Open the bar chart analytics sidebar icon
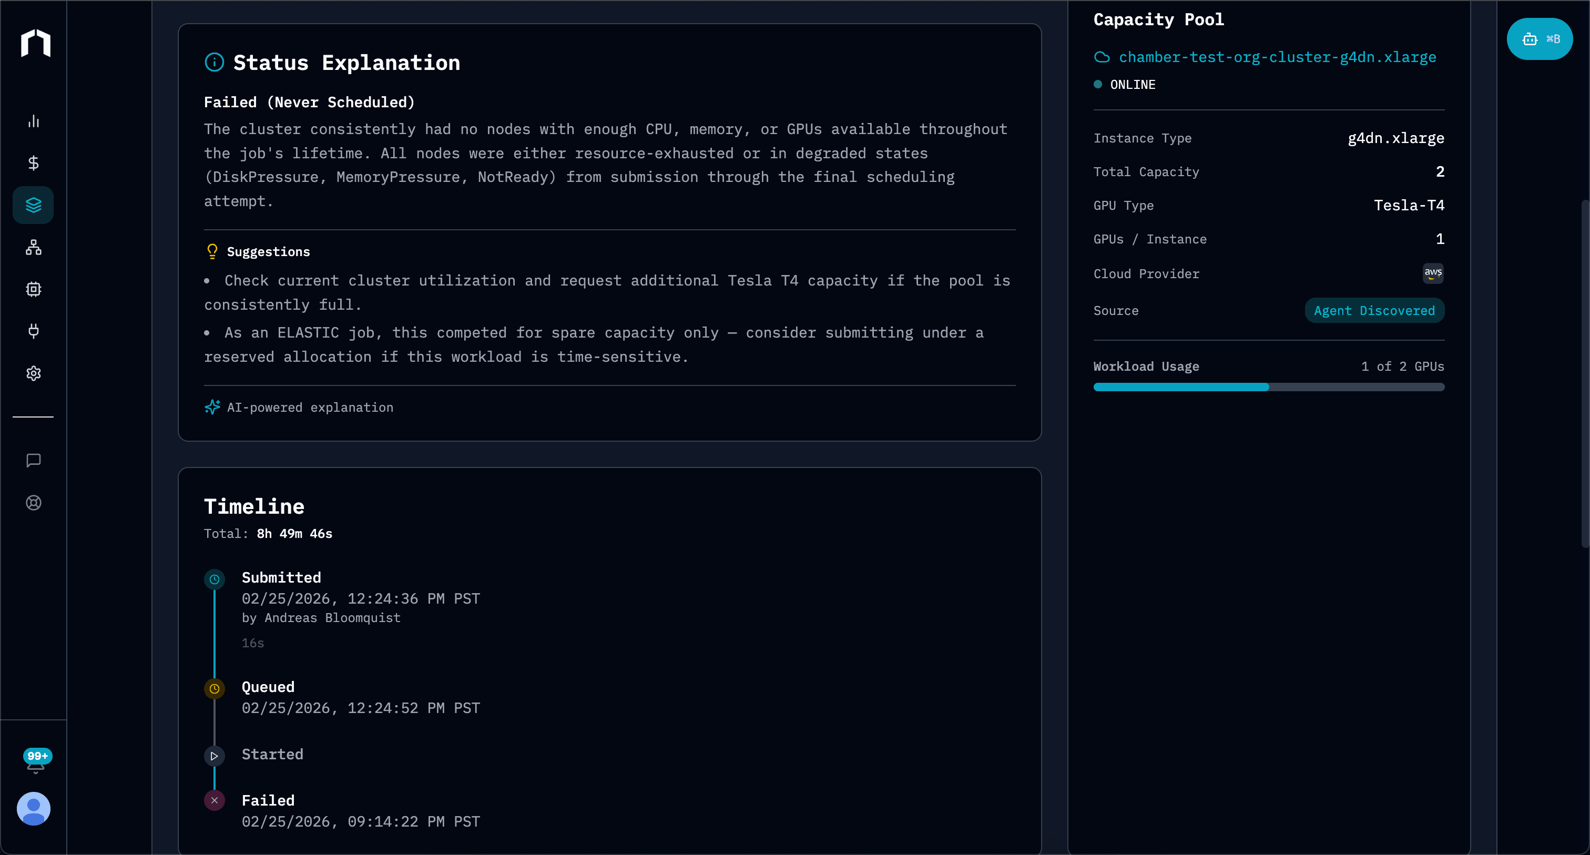The image size is (1590, 855). 33,121
